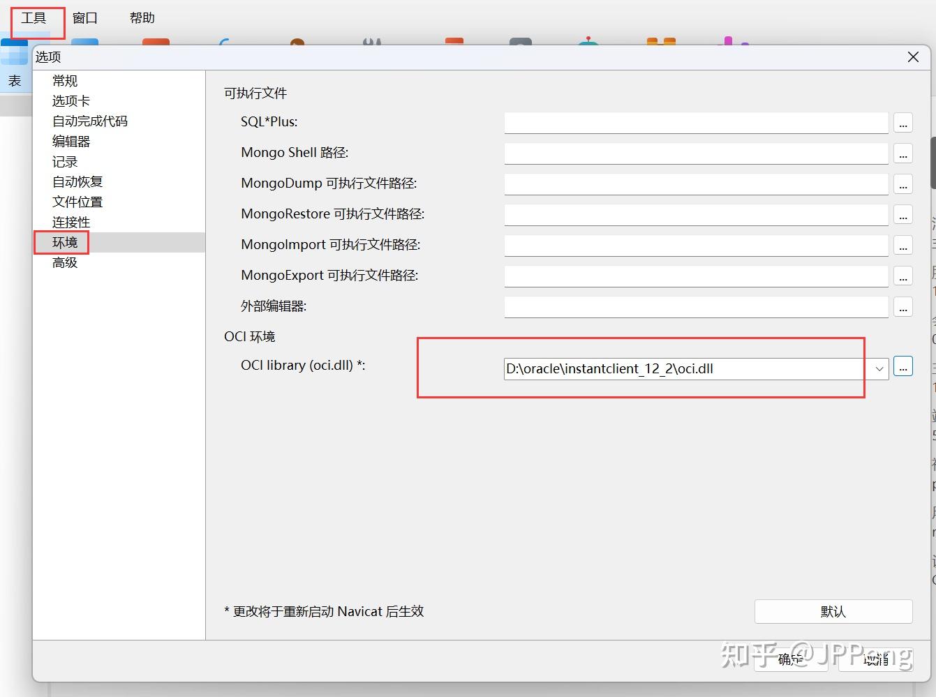
Task: Open the file browser for Mongo Shell 路径
Action: tap(903, 153)
